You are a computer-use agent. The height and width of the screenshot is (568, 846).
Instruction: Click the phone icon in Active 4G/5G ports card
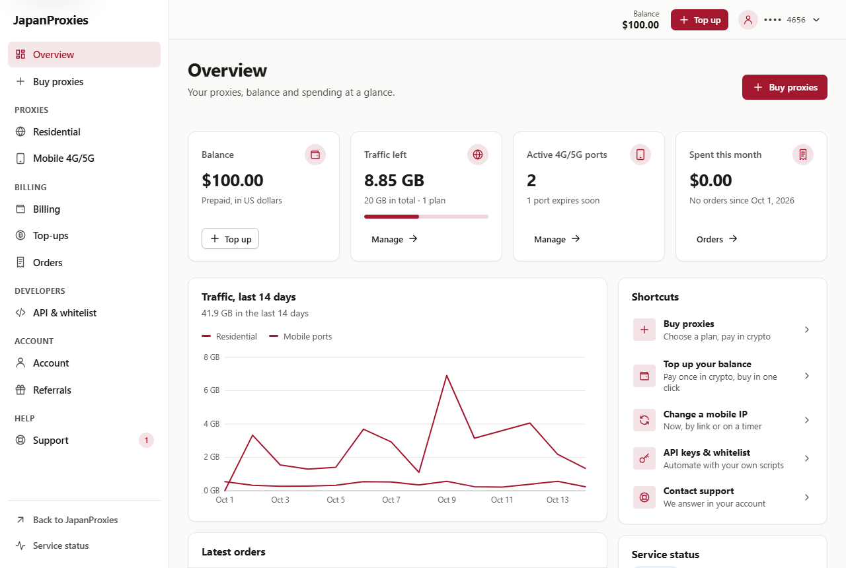[640, 155]
